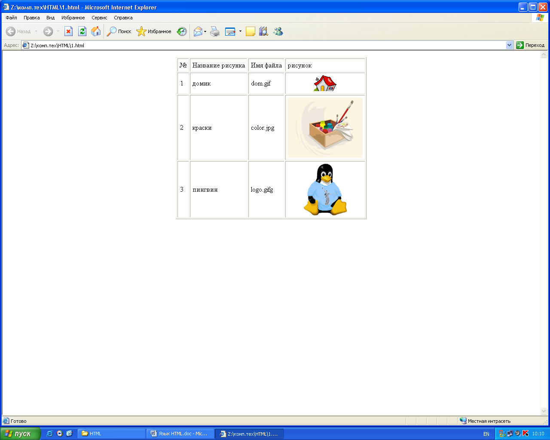Click the EN language indicator
The width and height of the screenshot is (550, 440).
click(486, 434)
